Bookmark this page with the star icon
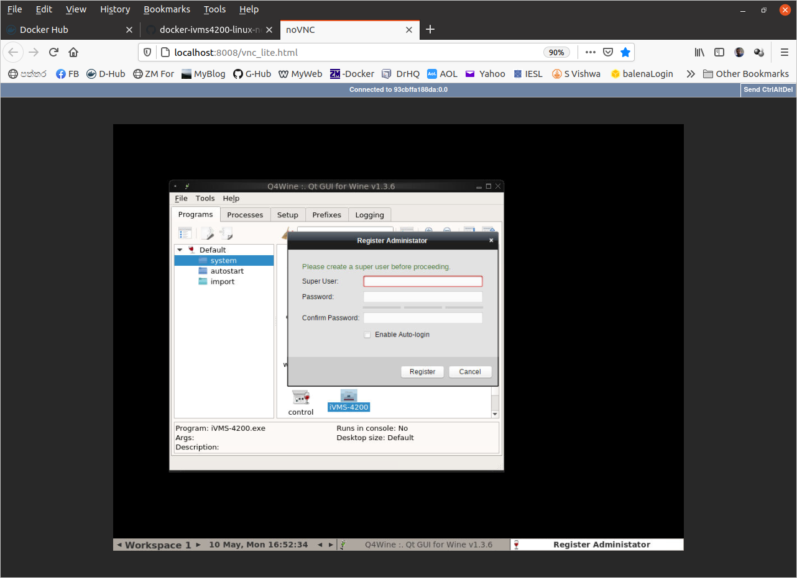Image resolution: width=797 pixels, height=578 pixels. coord(625,52)
